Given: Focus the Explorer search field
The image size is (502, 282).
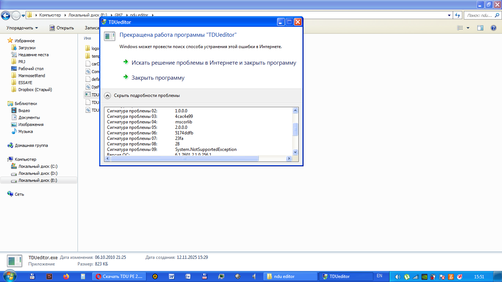Looking at the screenshot, I should click(x=482, y=15).
